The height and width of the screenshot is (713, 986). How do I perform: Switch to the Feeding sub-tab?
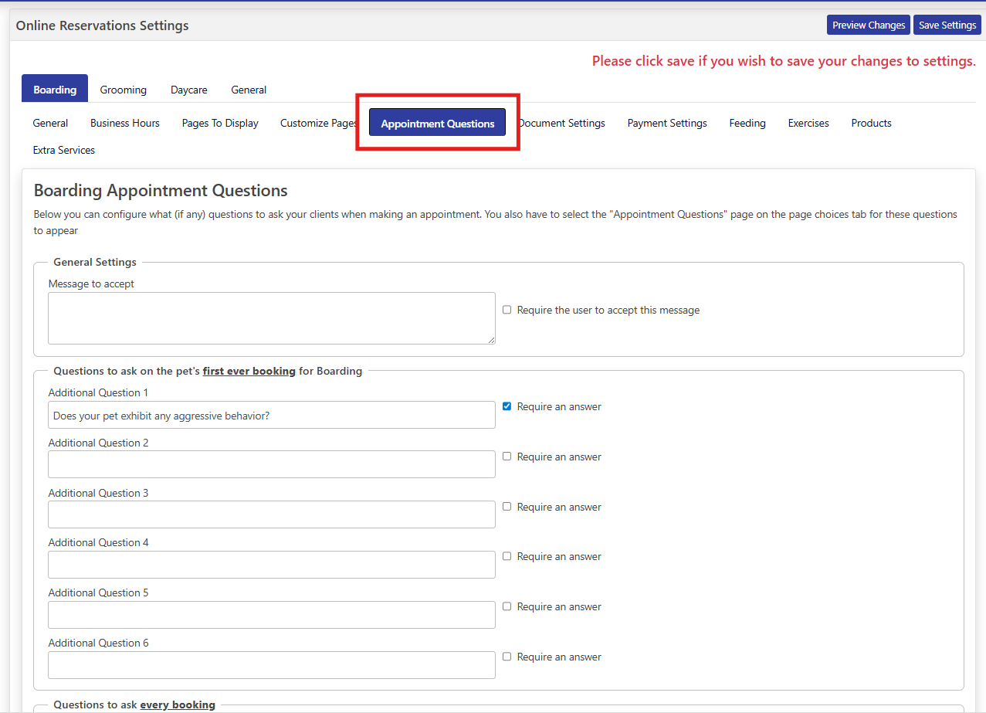click(747, 123)
